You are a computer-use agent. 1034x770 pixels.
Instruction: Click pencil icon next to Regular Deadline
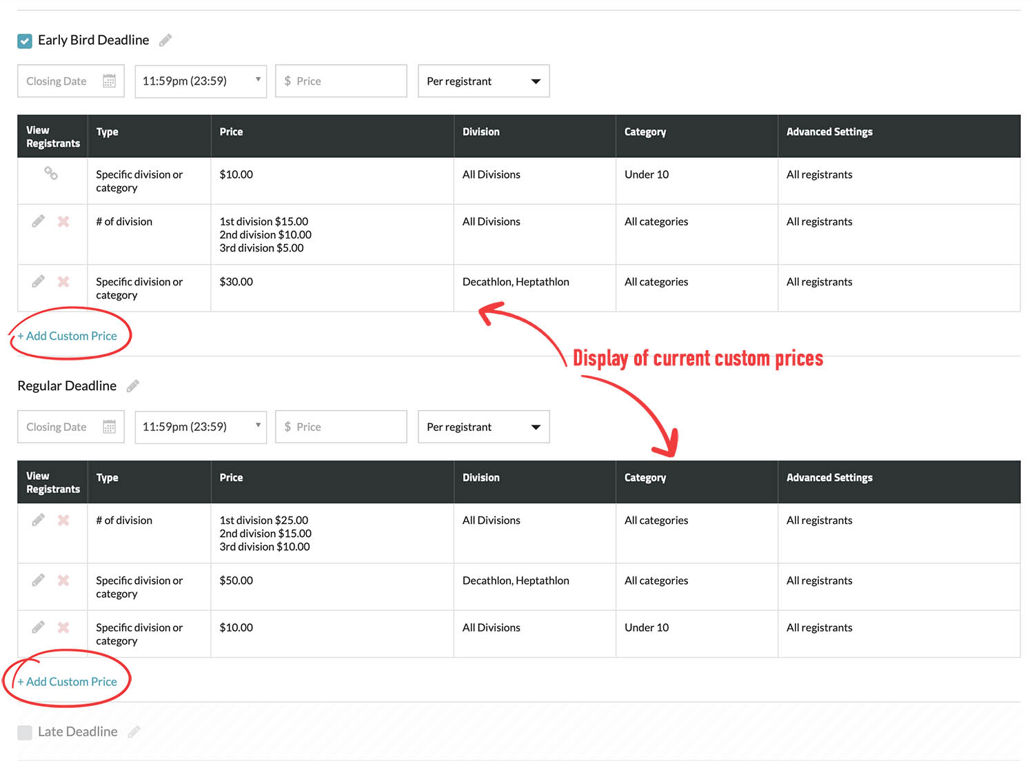pos(133,386)
